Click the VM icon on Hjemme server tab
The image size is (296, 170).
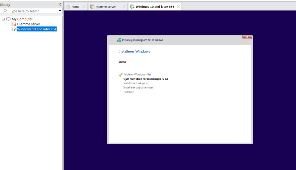[92, 7]
